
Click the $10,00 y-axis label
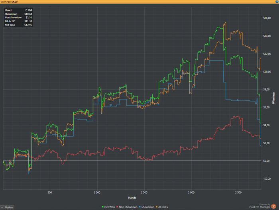click(267, 72)
